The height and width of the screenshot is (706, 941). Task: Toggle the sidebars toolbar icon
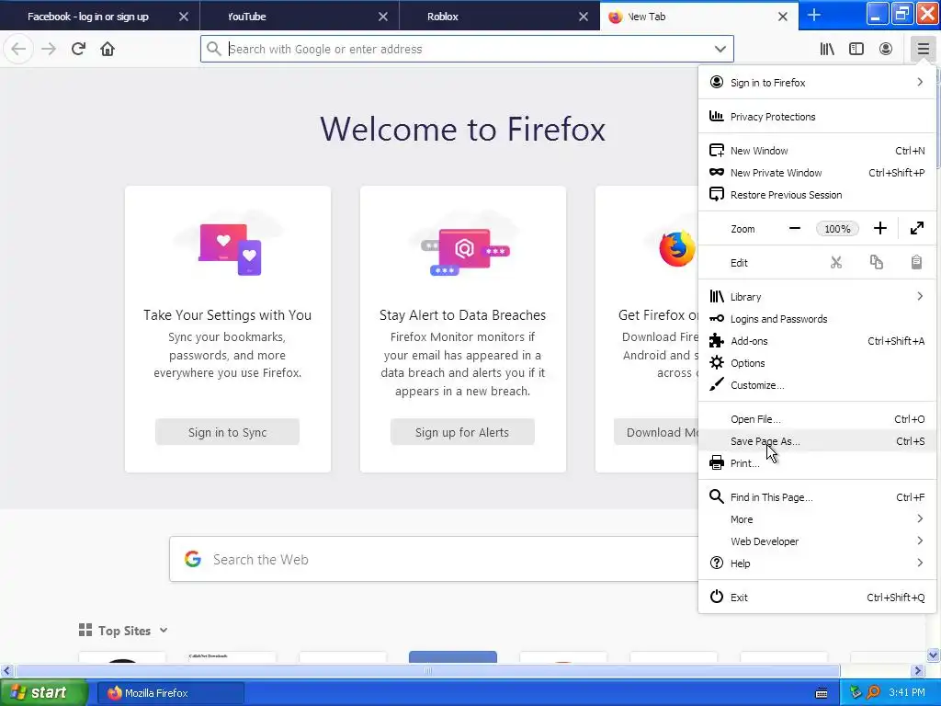pos(856,49)
